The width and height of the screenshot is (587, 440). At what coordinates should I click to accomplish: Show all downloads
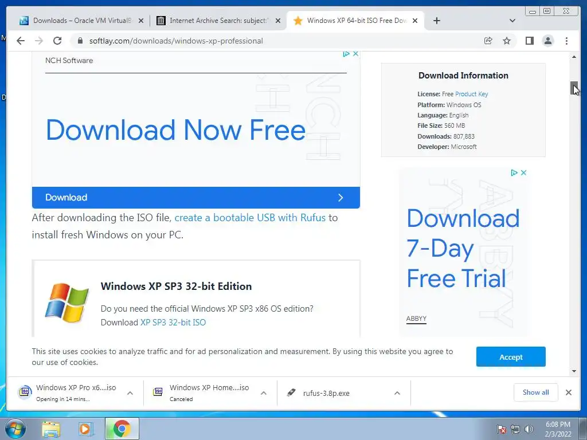pyautogui.click(x=536, y=392)
